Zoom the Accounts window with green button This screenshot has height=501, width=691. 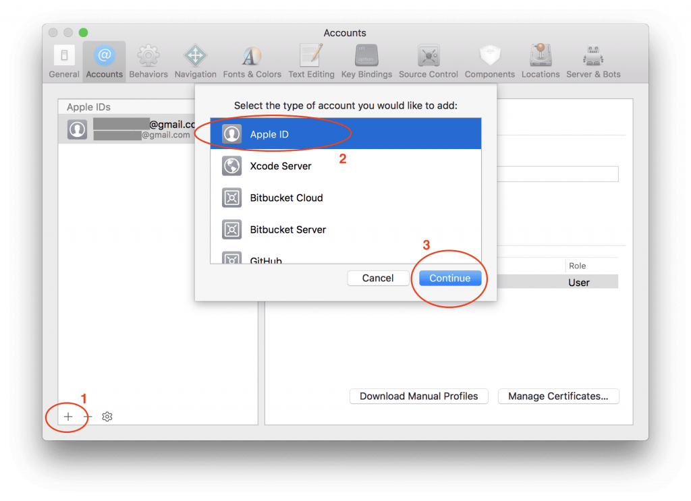click(83, 32)
